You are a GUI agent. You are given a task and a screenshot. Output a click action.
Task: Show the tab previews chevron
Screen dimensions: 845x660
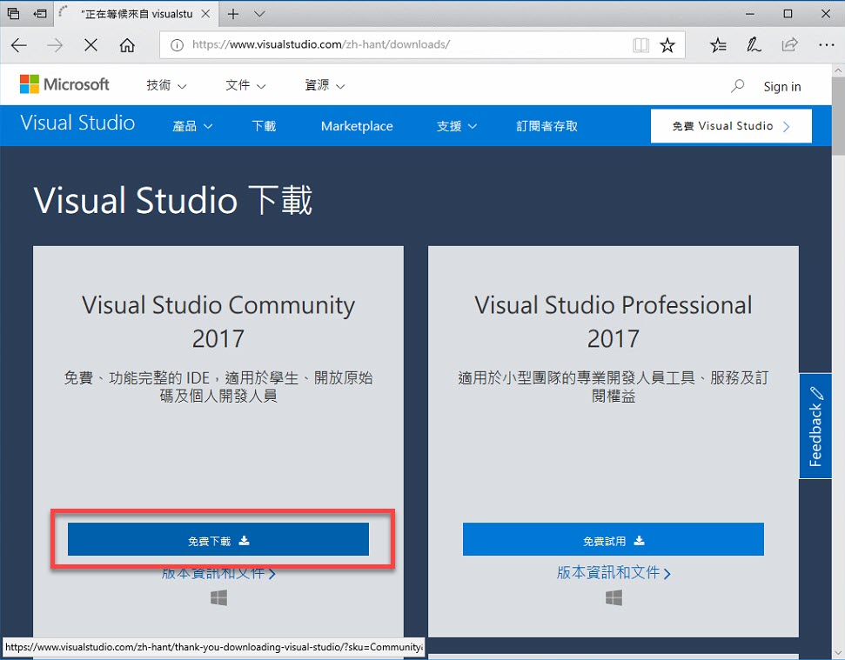259,14
